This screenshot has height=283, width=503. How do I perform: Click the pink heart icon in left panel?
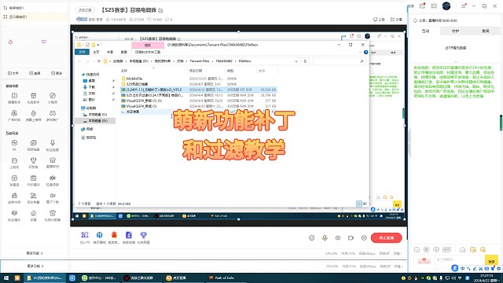point(44,42)
